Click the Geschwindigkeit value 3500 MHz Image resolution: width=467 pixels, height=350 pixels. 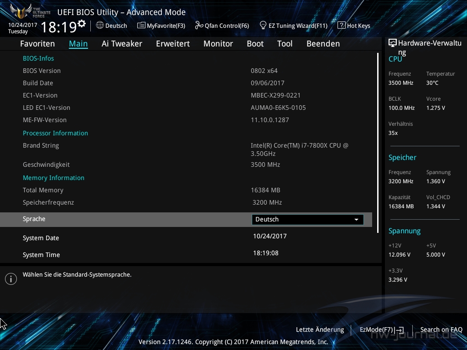265,165
